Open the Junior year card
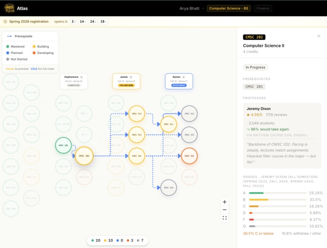The height and width of the screenshot is (248, 327). [x=126, y=81]
